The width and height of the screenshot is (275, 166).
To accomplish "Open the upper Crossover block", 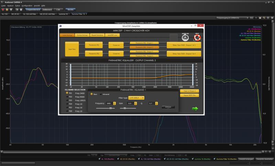I will tap(115, 45).
